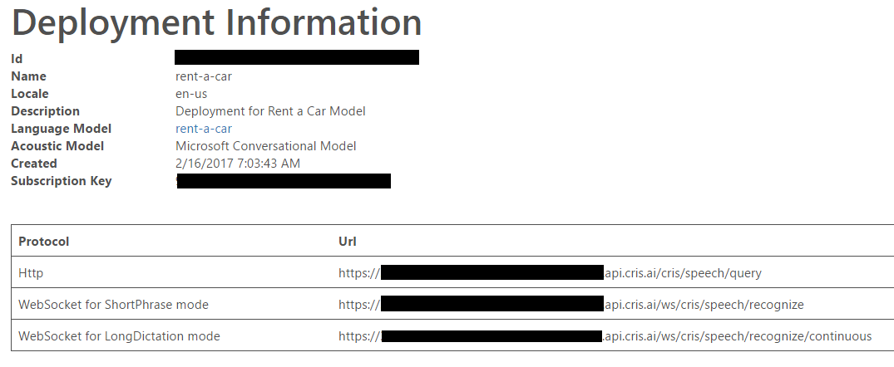
Task: Click the Deployment Information heading
Action: tap(217, 22)
